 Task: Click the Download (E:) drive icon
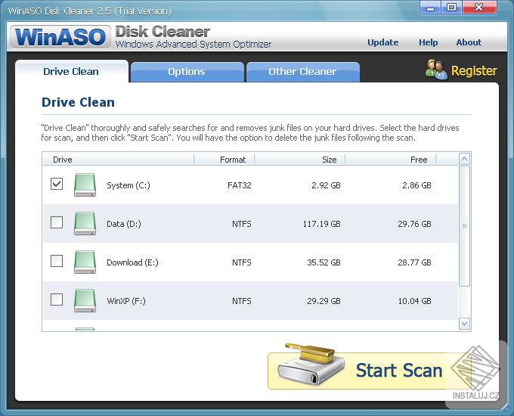click(x=85, y=262)
